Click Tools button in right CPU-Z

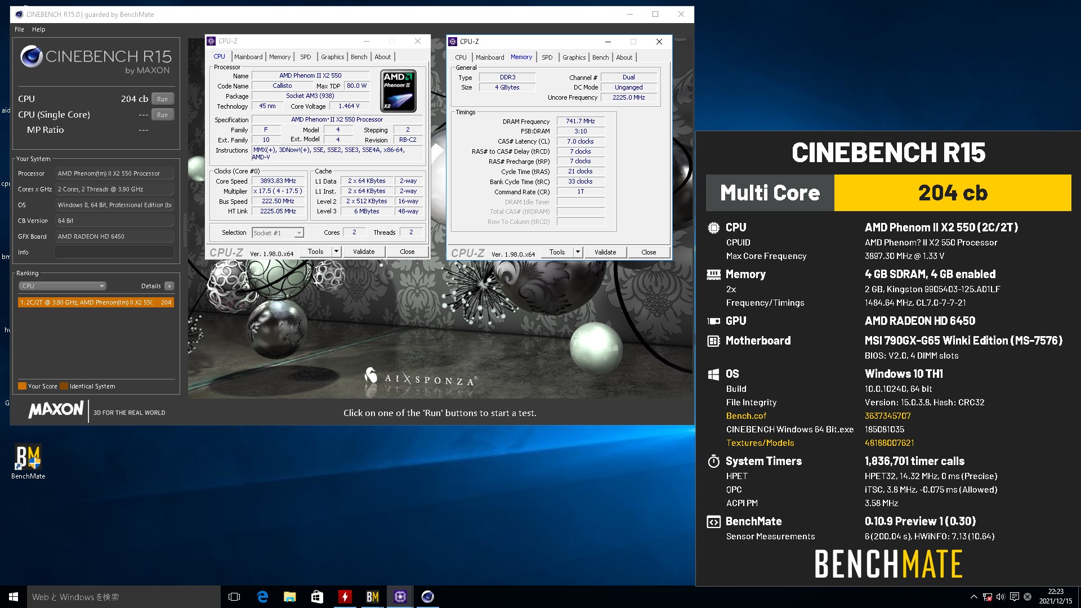click(x=557, y=252)
